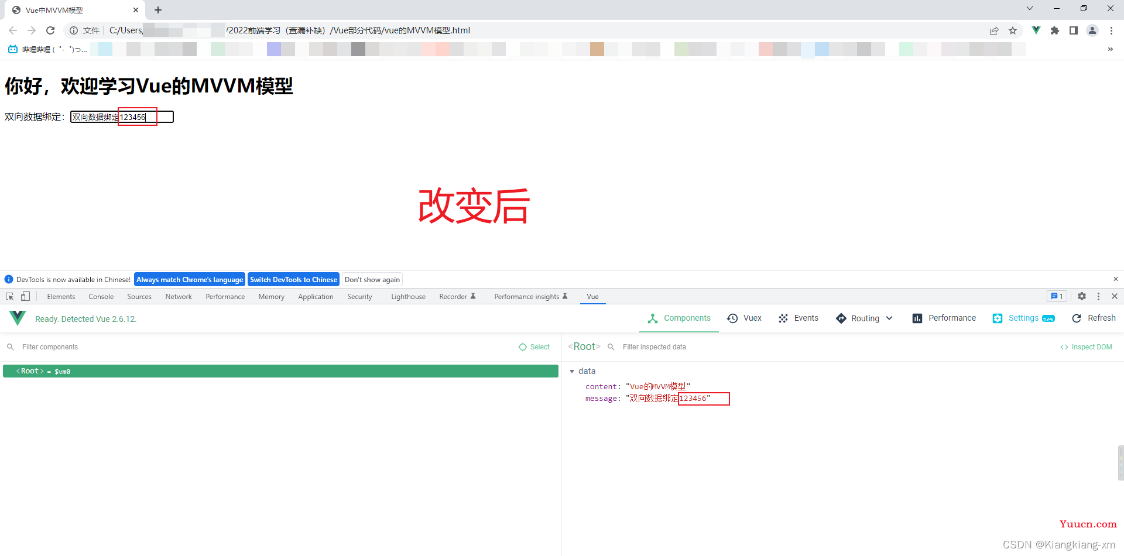Viewport: 1124px width, 556px height.
Task: Open a new browser tab
Action: tap(158, 10)
